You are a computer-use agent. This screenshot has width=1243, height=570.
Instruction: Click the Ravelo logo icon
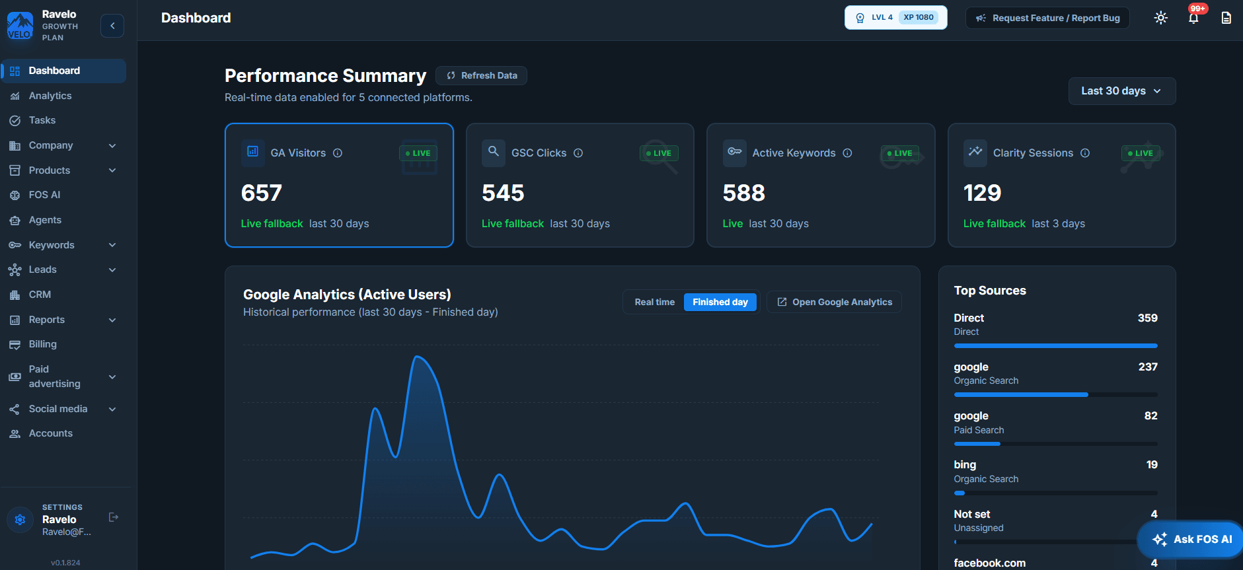[20, 26]
